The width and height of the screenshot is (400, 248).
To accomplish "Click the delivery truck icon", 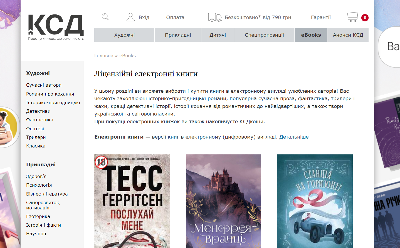I will pyautogui.click(x=215, y=17).
